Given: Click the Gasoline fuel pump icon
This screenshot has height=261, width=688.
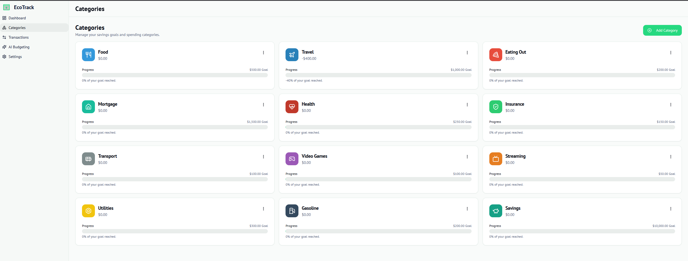Looking at the screenshot, I should pos(292,211).
